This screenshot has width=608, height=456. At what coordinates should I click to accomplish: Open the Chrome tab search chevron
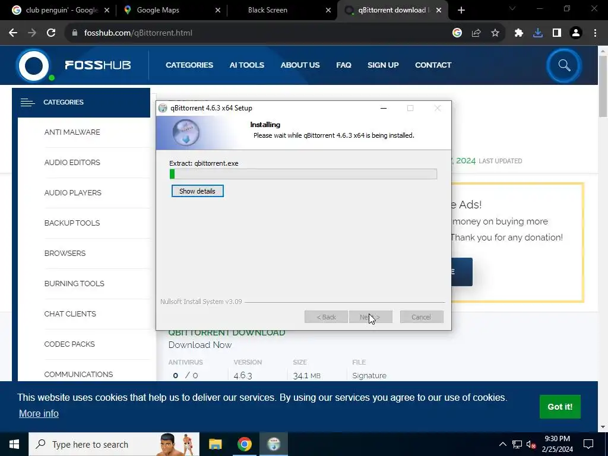[512, 8]
